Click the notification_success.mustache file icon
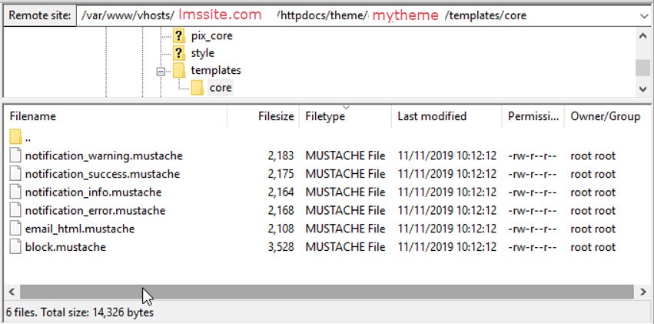The image size is (654, 324). (16, 174)
